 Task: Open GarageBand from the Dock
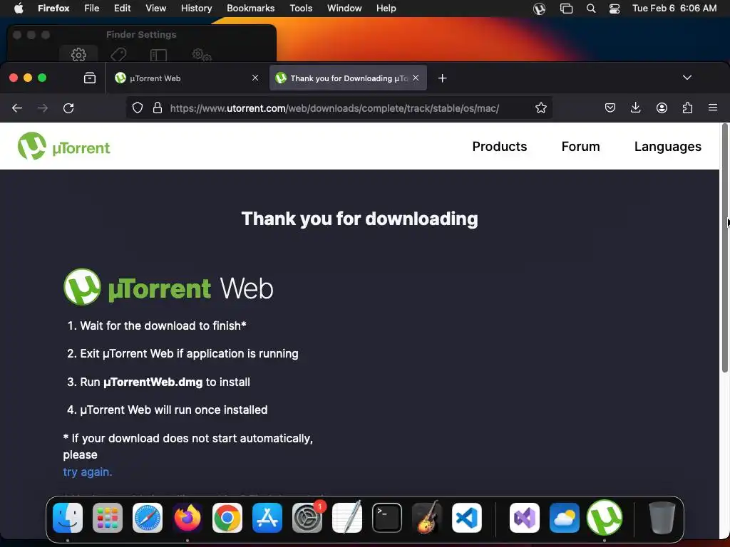[426, 517]
